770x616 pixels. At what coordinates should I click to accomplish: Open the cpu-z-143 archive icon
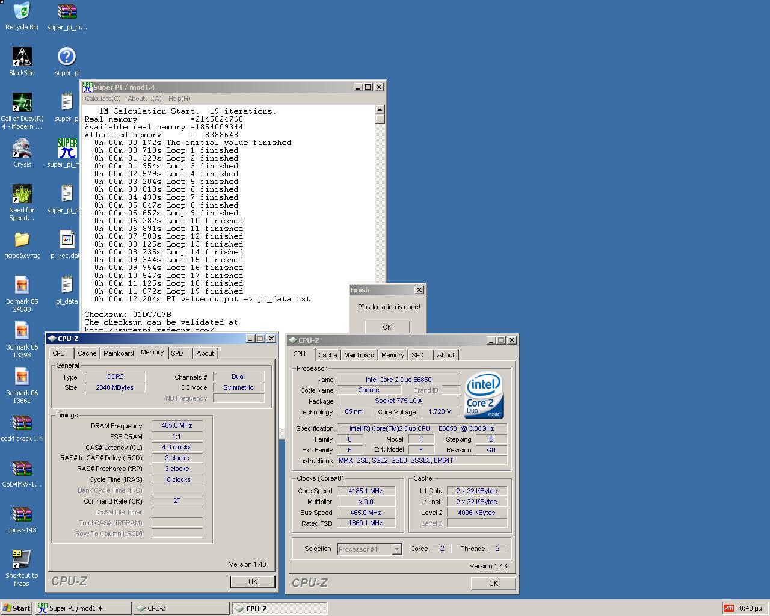pos(22,514)
